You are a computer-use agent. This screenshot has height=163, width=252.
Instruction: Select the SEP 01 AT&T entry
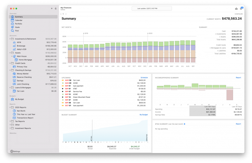coord(104,89)
